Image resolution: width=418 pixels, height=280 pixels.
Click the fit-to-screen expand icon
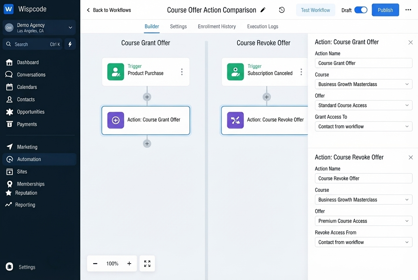[147, 263]
